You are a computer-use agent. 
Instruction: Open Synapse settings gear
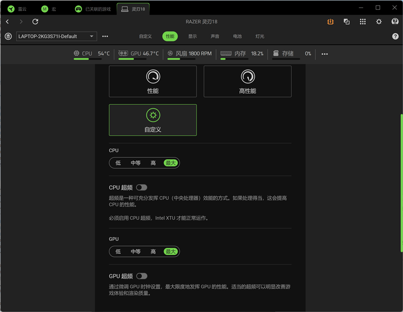[x=379, y=22]
